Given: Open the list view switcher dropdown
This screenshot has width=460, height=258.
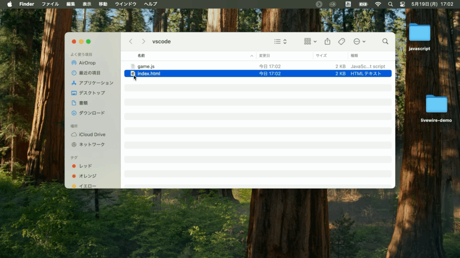Looking at the screenshot, I should coord(280,41).
